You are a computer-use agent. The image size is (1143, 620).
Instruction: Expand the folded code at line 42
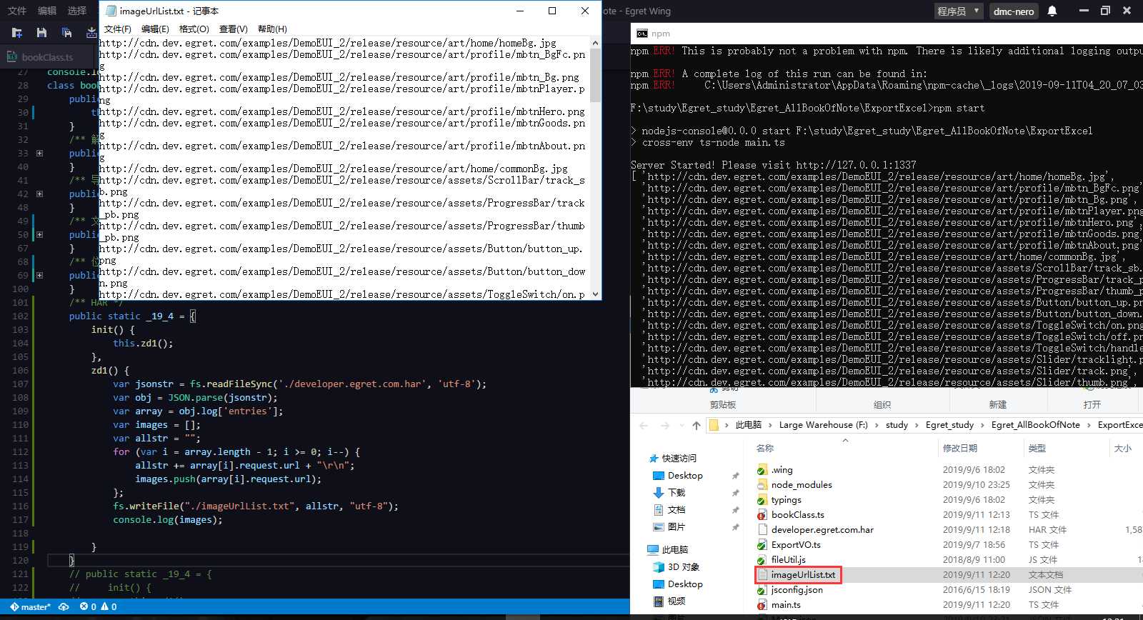coord(39,194)
